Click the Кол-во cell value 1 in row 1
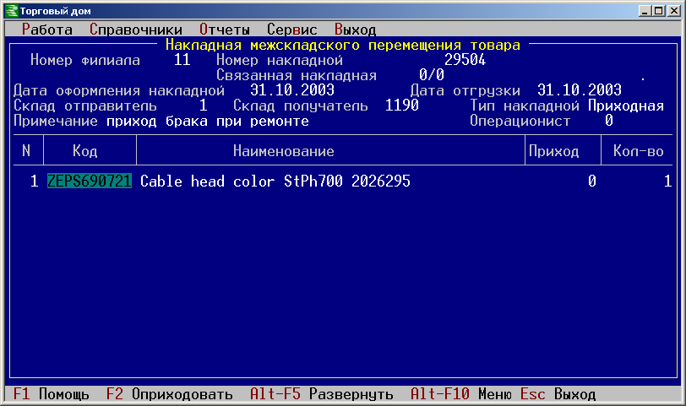686x406 pixels. pos(667,181)
